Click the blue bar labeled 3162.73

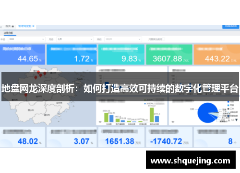tap(111, 119)
